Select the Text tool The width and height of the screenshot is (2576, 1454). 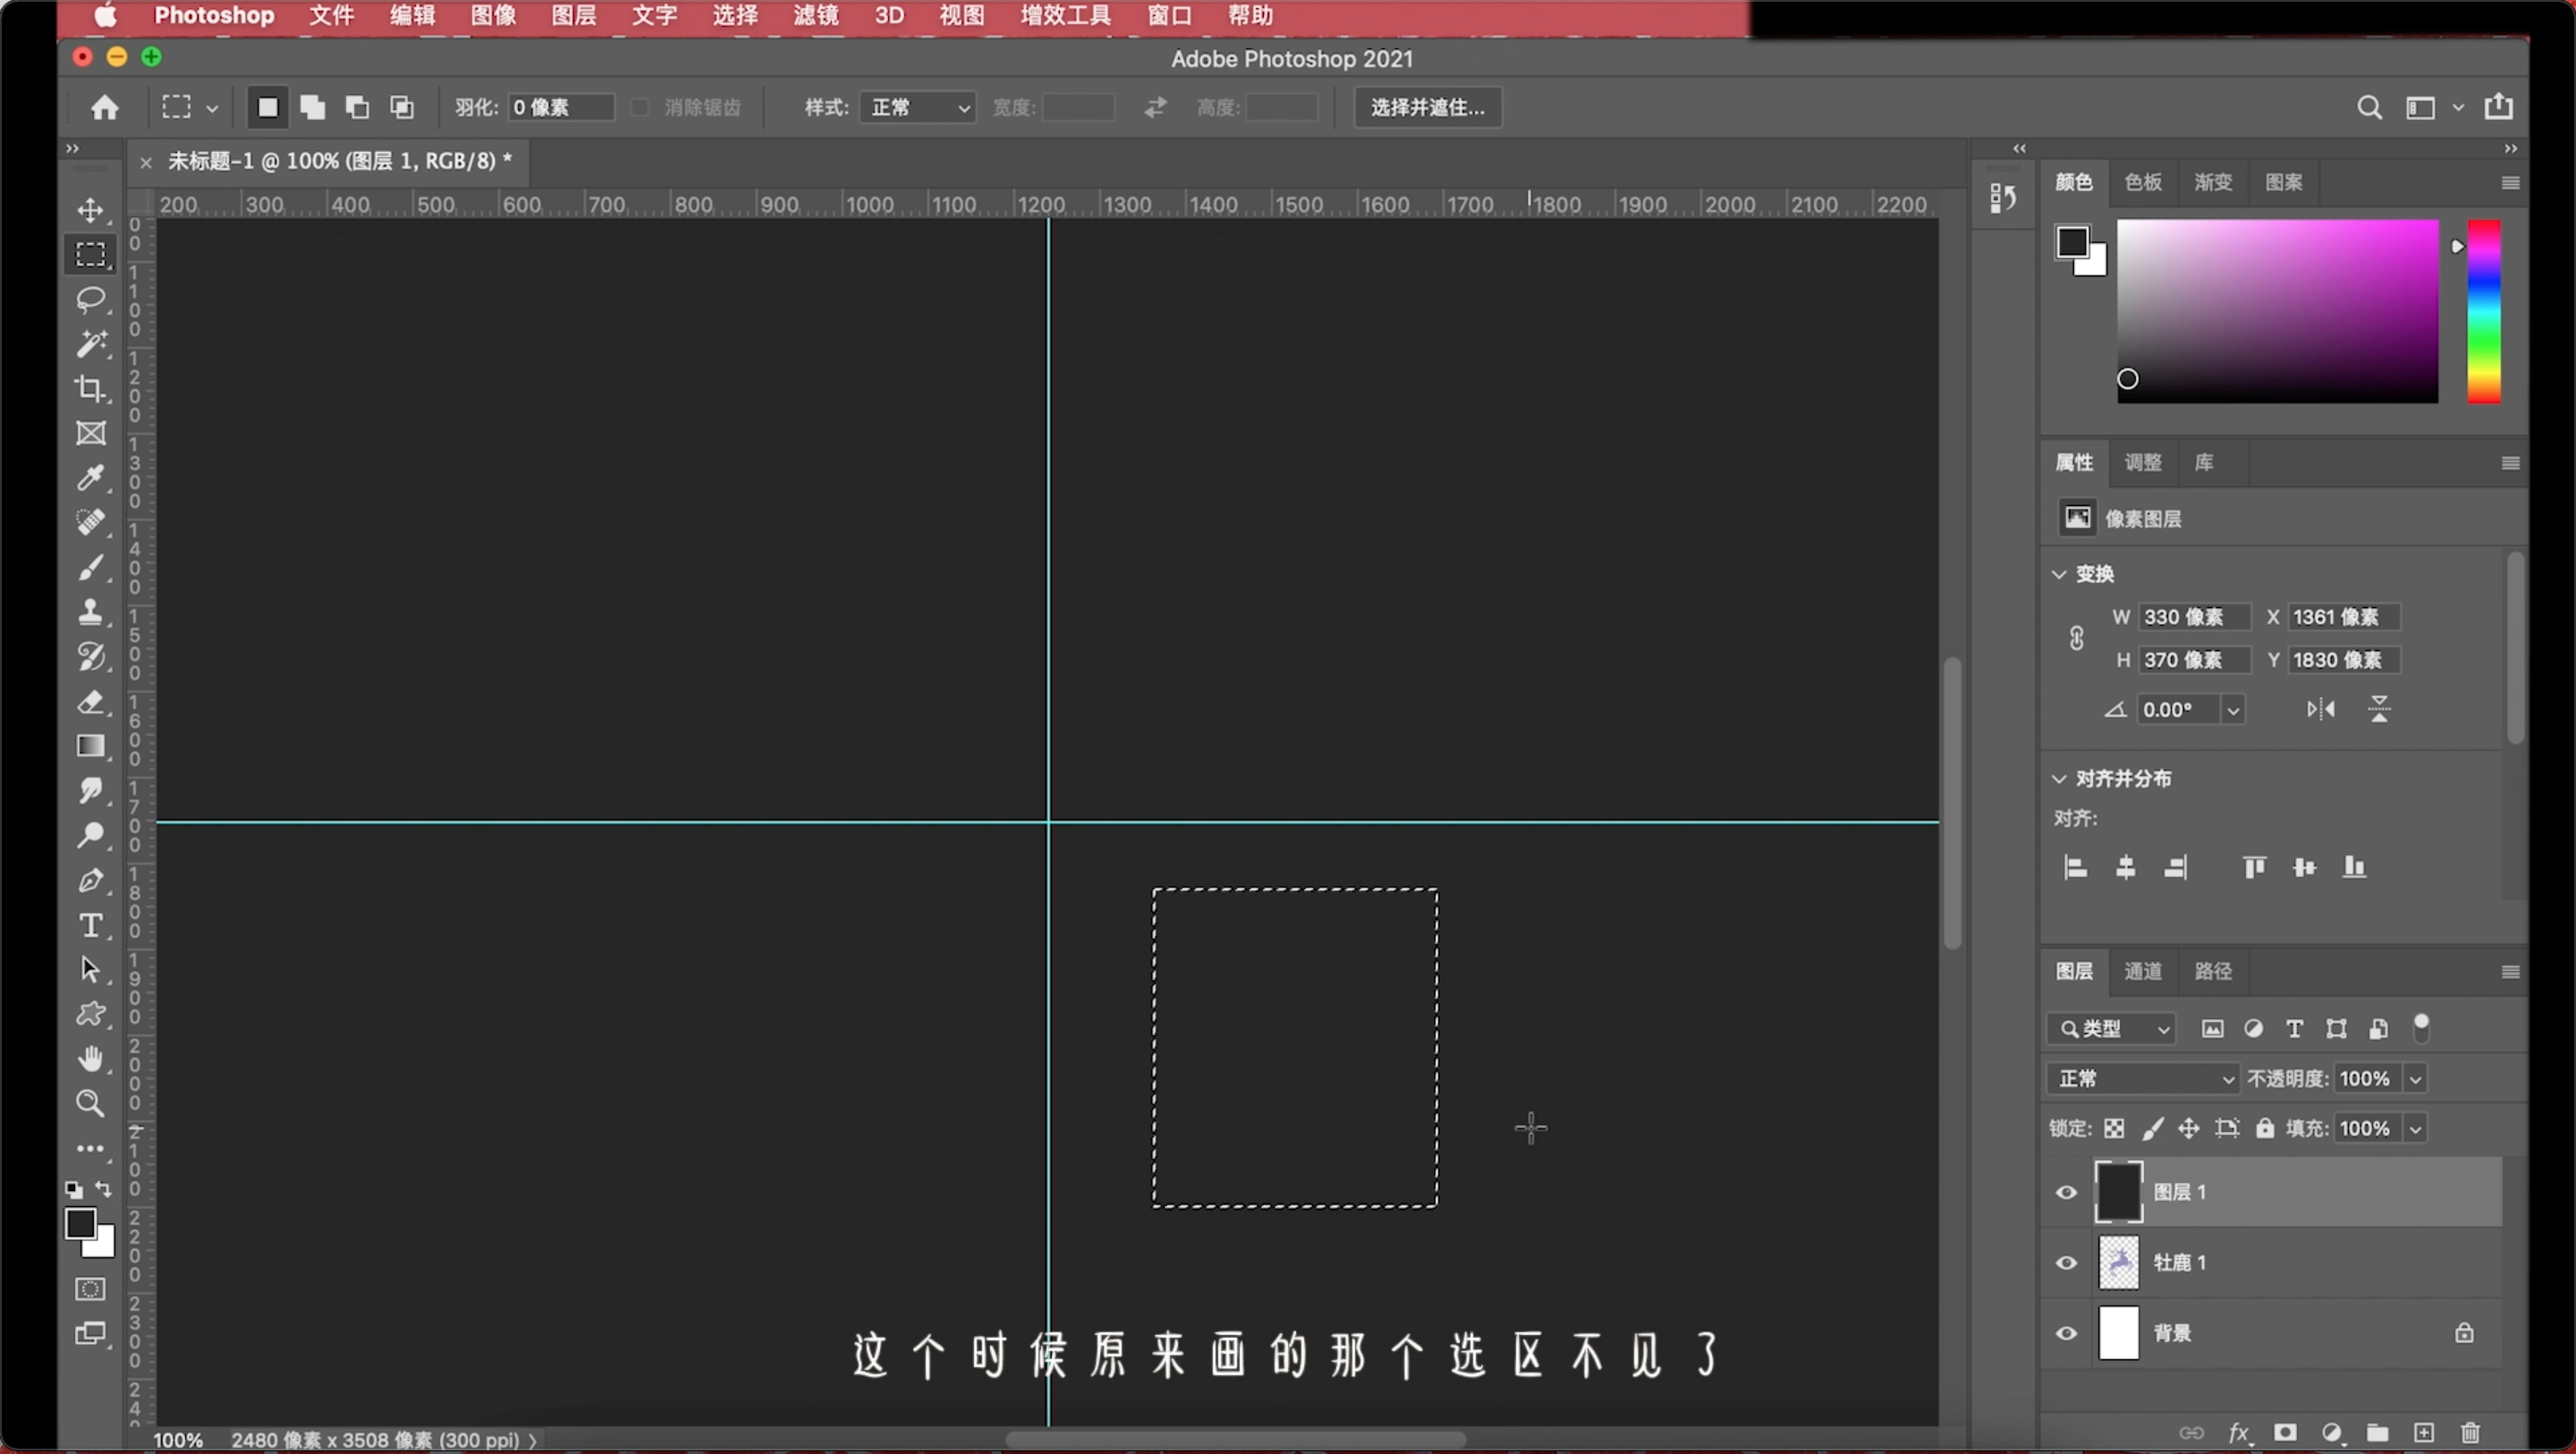[x=92, y=924]
